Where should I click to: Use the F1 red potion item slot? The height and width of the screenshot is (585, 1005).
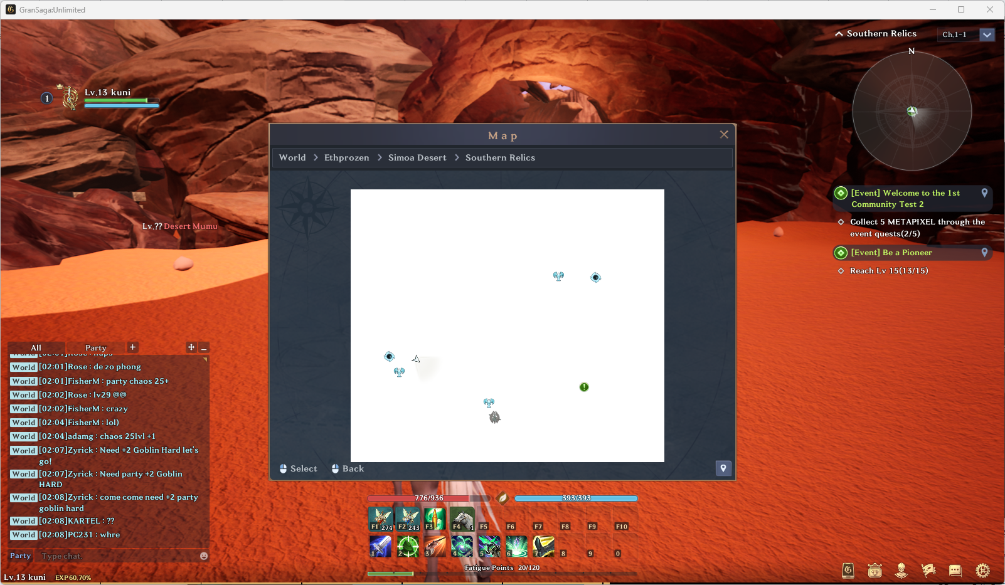coord(381,519)
